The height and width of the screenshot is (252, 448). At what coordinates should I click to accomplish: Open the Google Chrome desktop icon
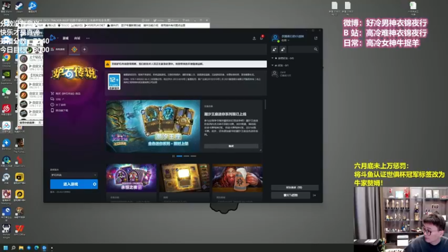[6, 60]
